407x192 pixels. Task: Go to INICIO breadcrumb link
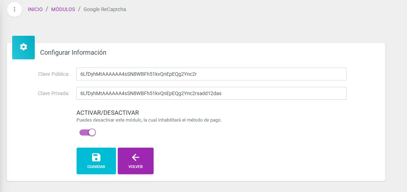[35, 9]
